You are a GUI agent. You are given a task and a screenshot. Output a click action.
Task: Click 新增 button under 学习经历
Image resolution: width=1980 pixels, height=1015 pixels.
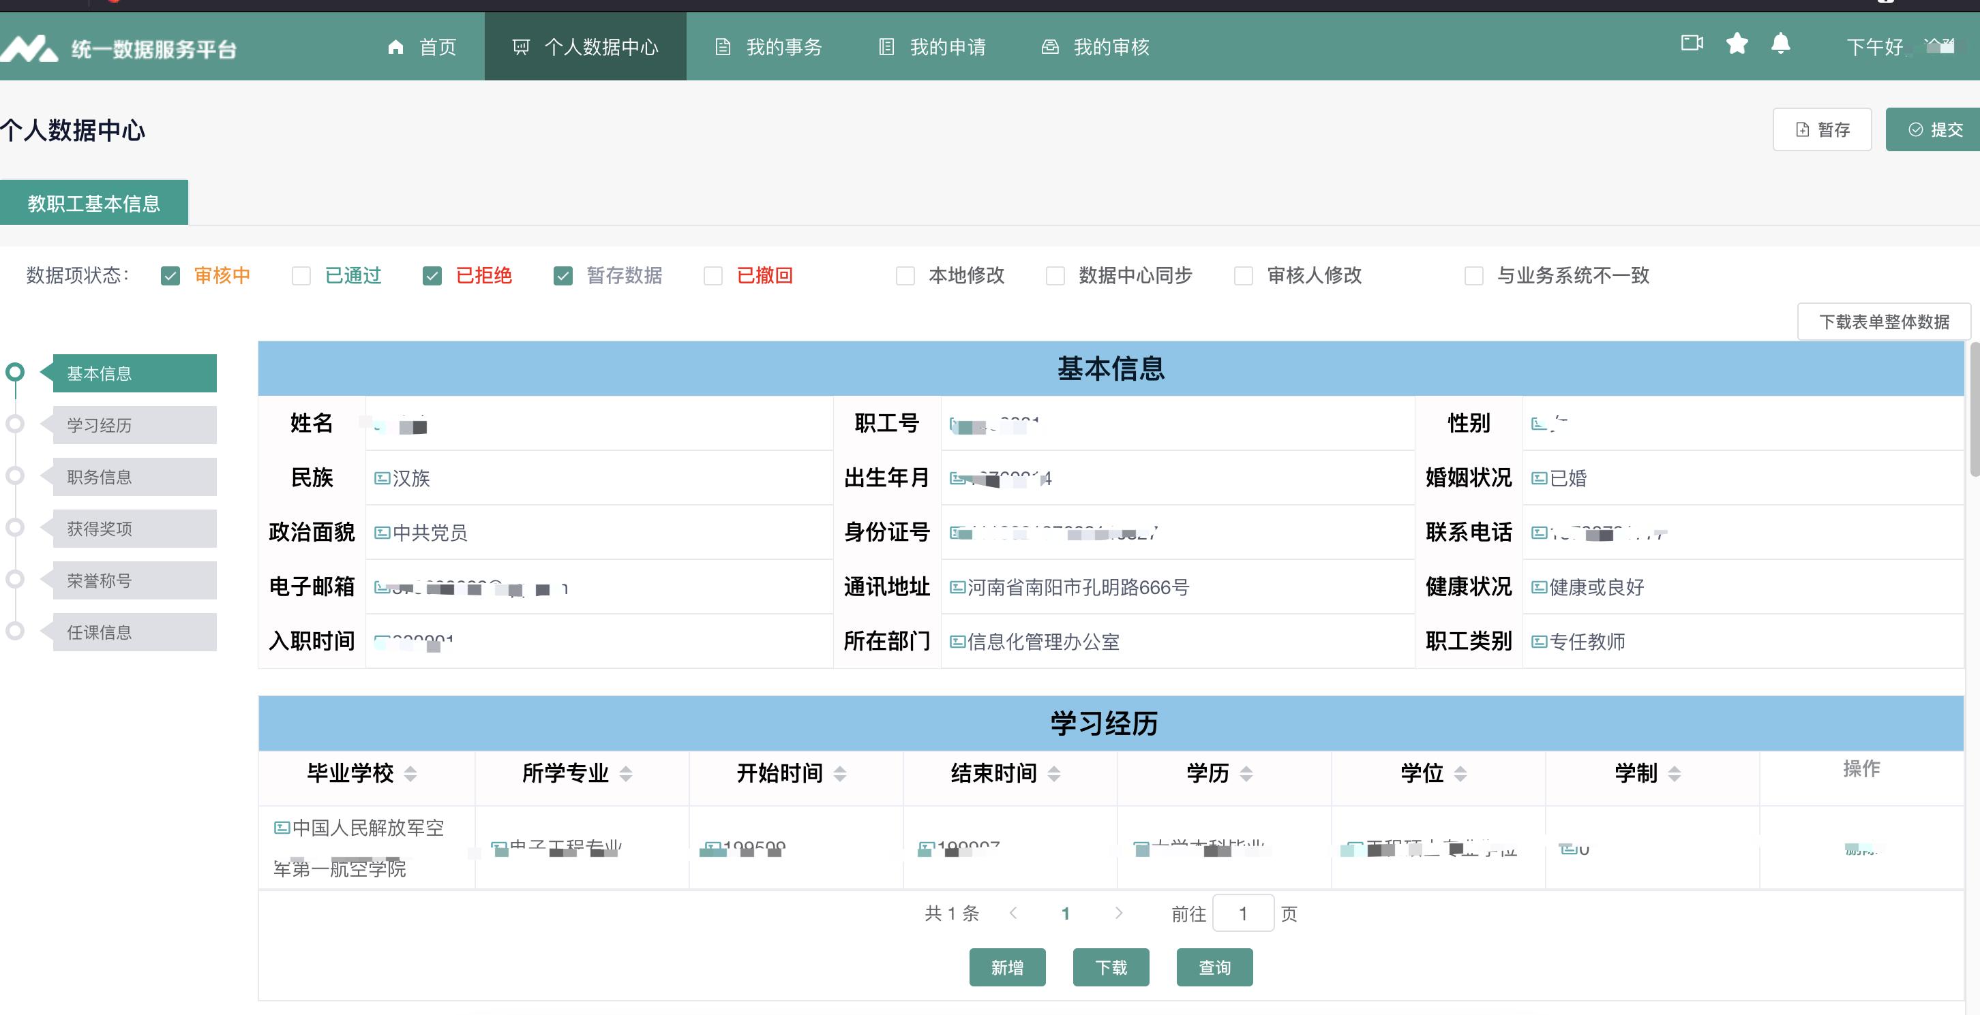tap(1007, 967)
